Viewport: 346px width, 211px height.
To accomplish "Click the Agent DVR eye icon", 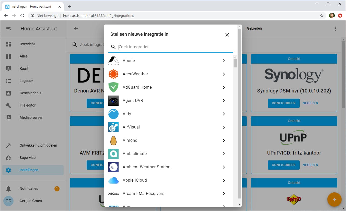I will tap(113, 101).
